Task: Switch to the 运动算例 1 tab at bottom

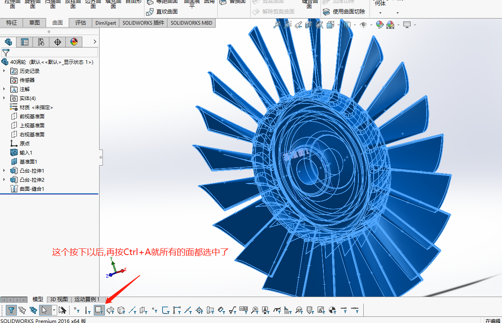Action: 86,300
